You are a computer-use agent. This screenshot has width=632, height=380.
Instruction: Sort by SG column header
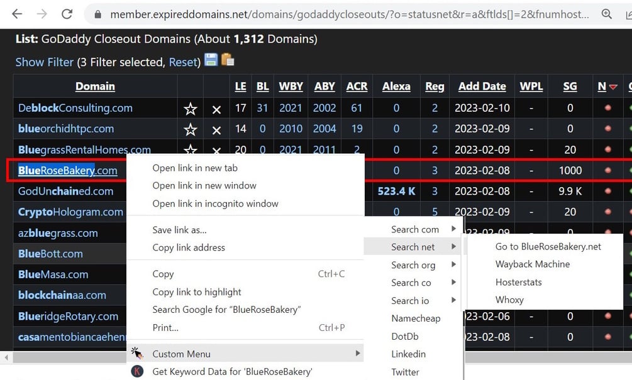point(570,86)
